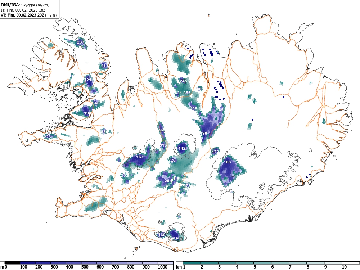Select the visibility value 655
The image size is (360, 270).
coord(187,93)
